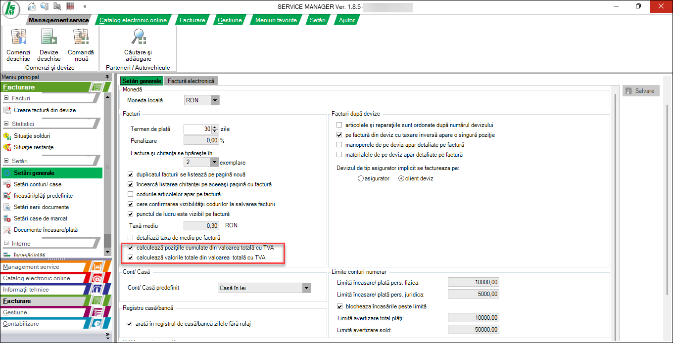Uncheck duplicatul facturii se listează checkbox

(x=131, y=174)
